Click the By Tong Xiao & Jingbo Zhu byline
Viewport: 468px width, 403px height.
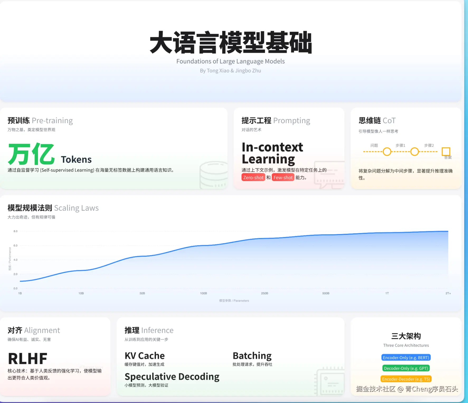pos(231,70)
